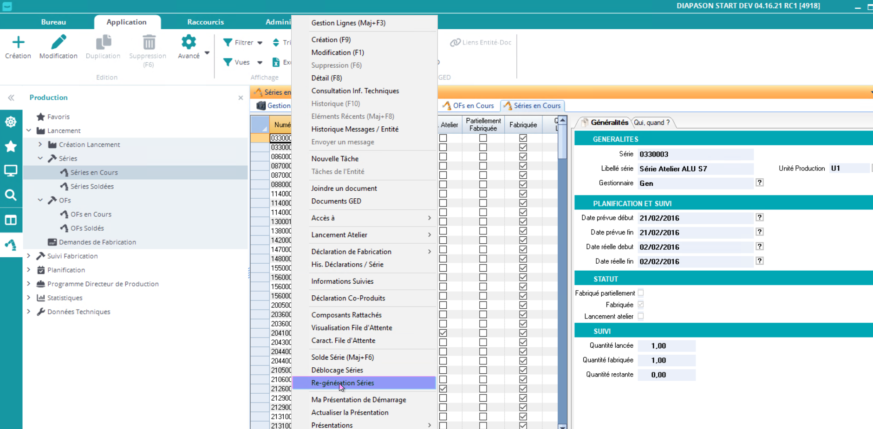Click the Libellé série input field
This screenshot has height=429, width=873.
(x=695, y=169)
